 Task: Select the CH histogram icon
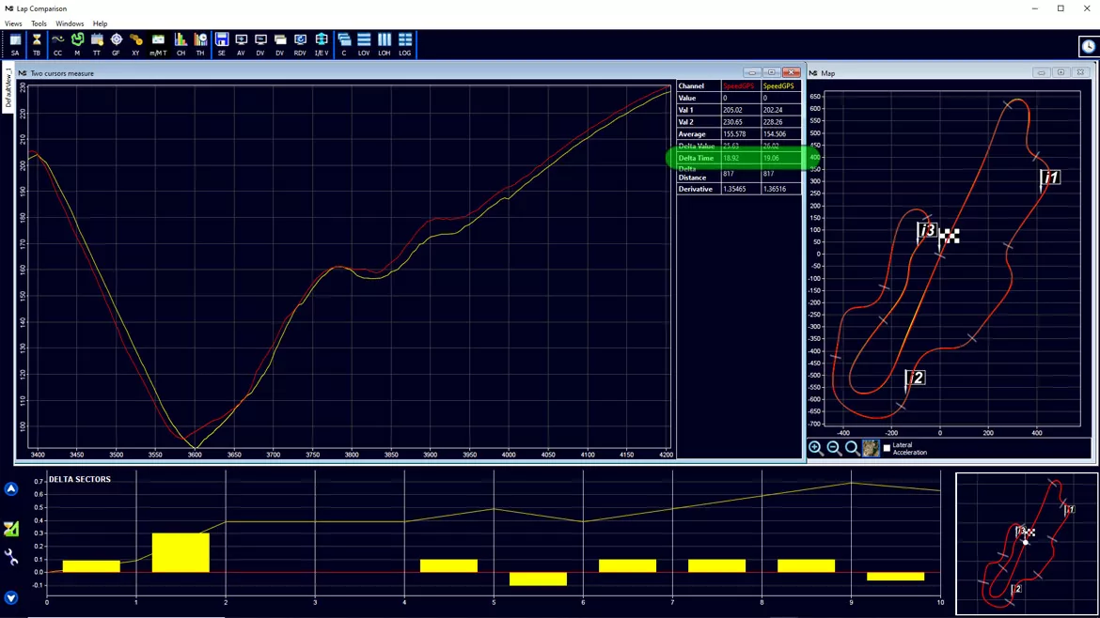click(x=181, y=44)
